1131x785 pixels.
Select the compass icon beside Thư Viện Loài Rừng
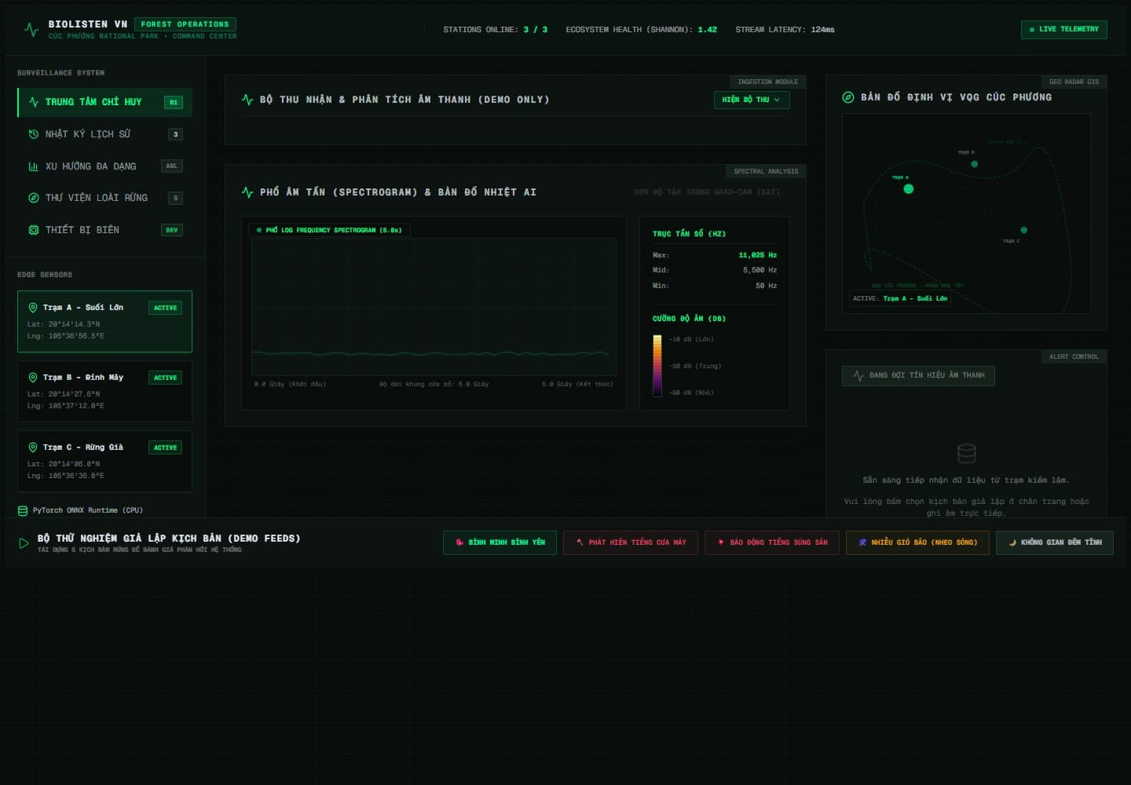pos(34,198)
